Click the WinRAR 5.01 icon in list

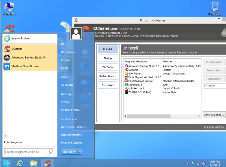coord(126,92)
